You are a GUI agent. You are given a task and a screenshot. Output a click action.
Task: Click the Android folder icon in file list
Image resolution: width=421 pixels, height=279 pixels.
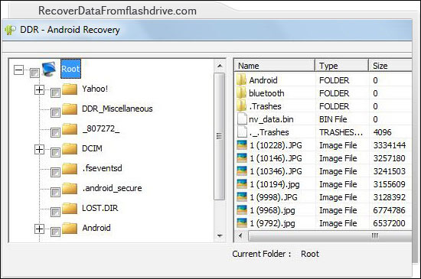241,79
